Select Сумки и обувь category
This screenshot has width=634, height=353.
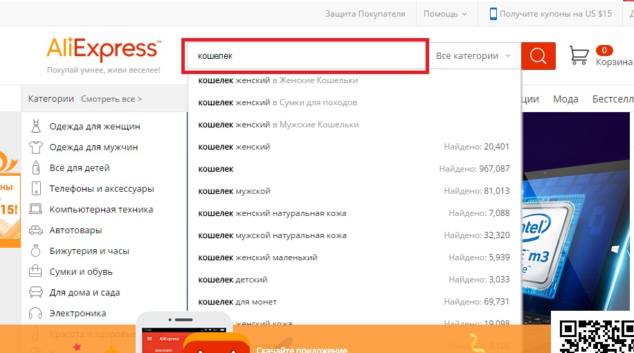[x=81, y=272]
